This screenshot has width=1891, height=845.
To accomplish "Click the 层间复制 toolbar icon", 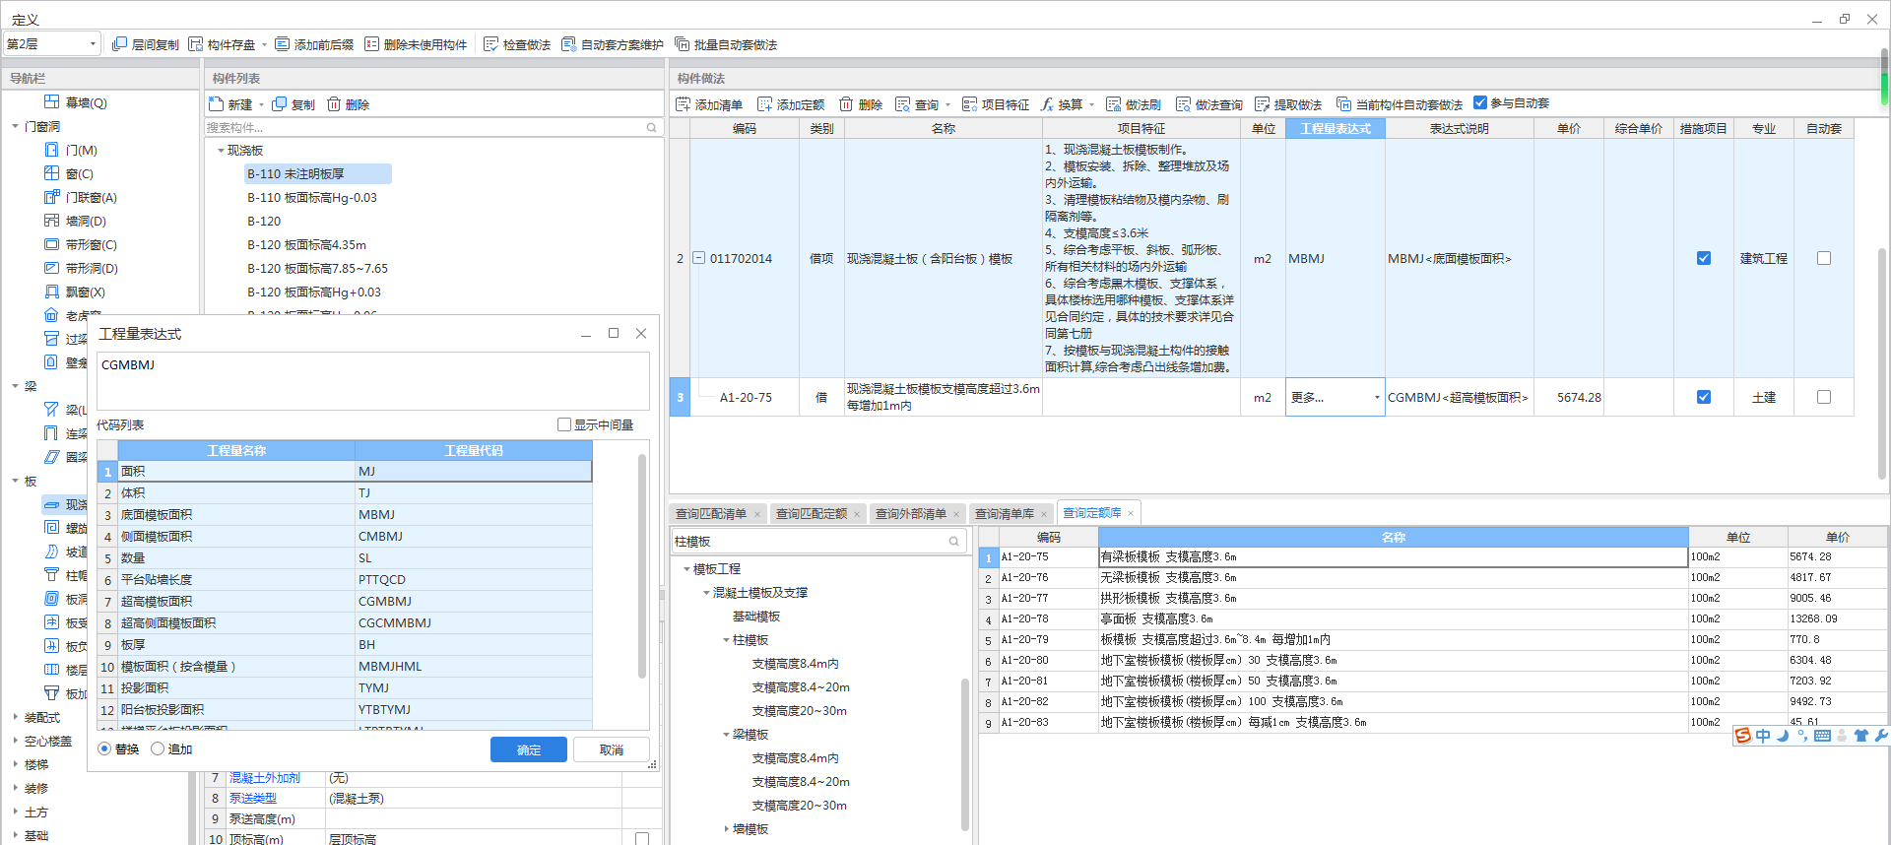I will click(x=120, y=44).
